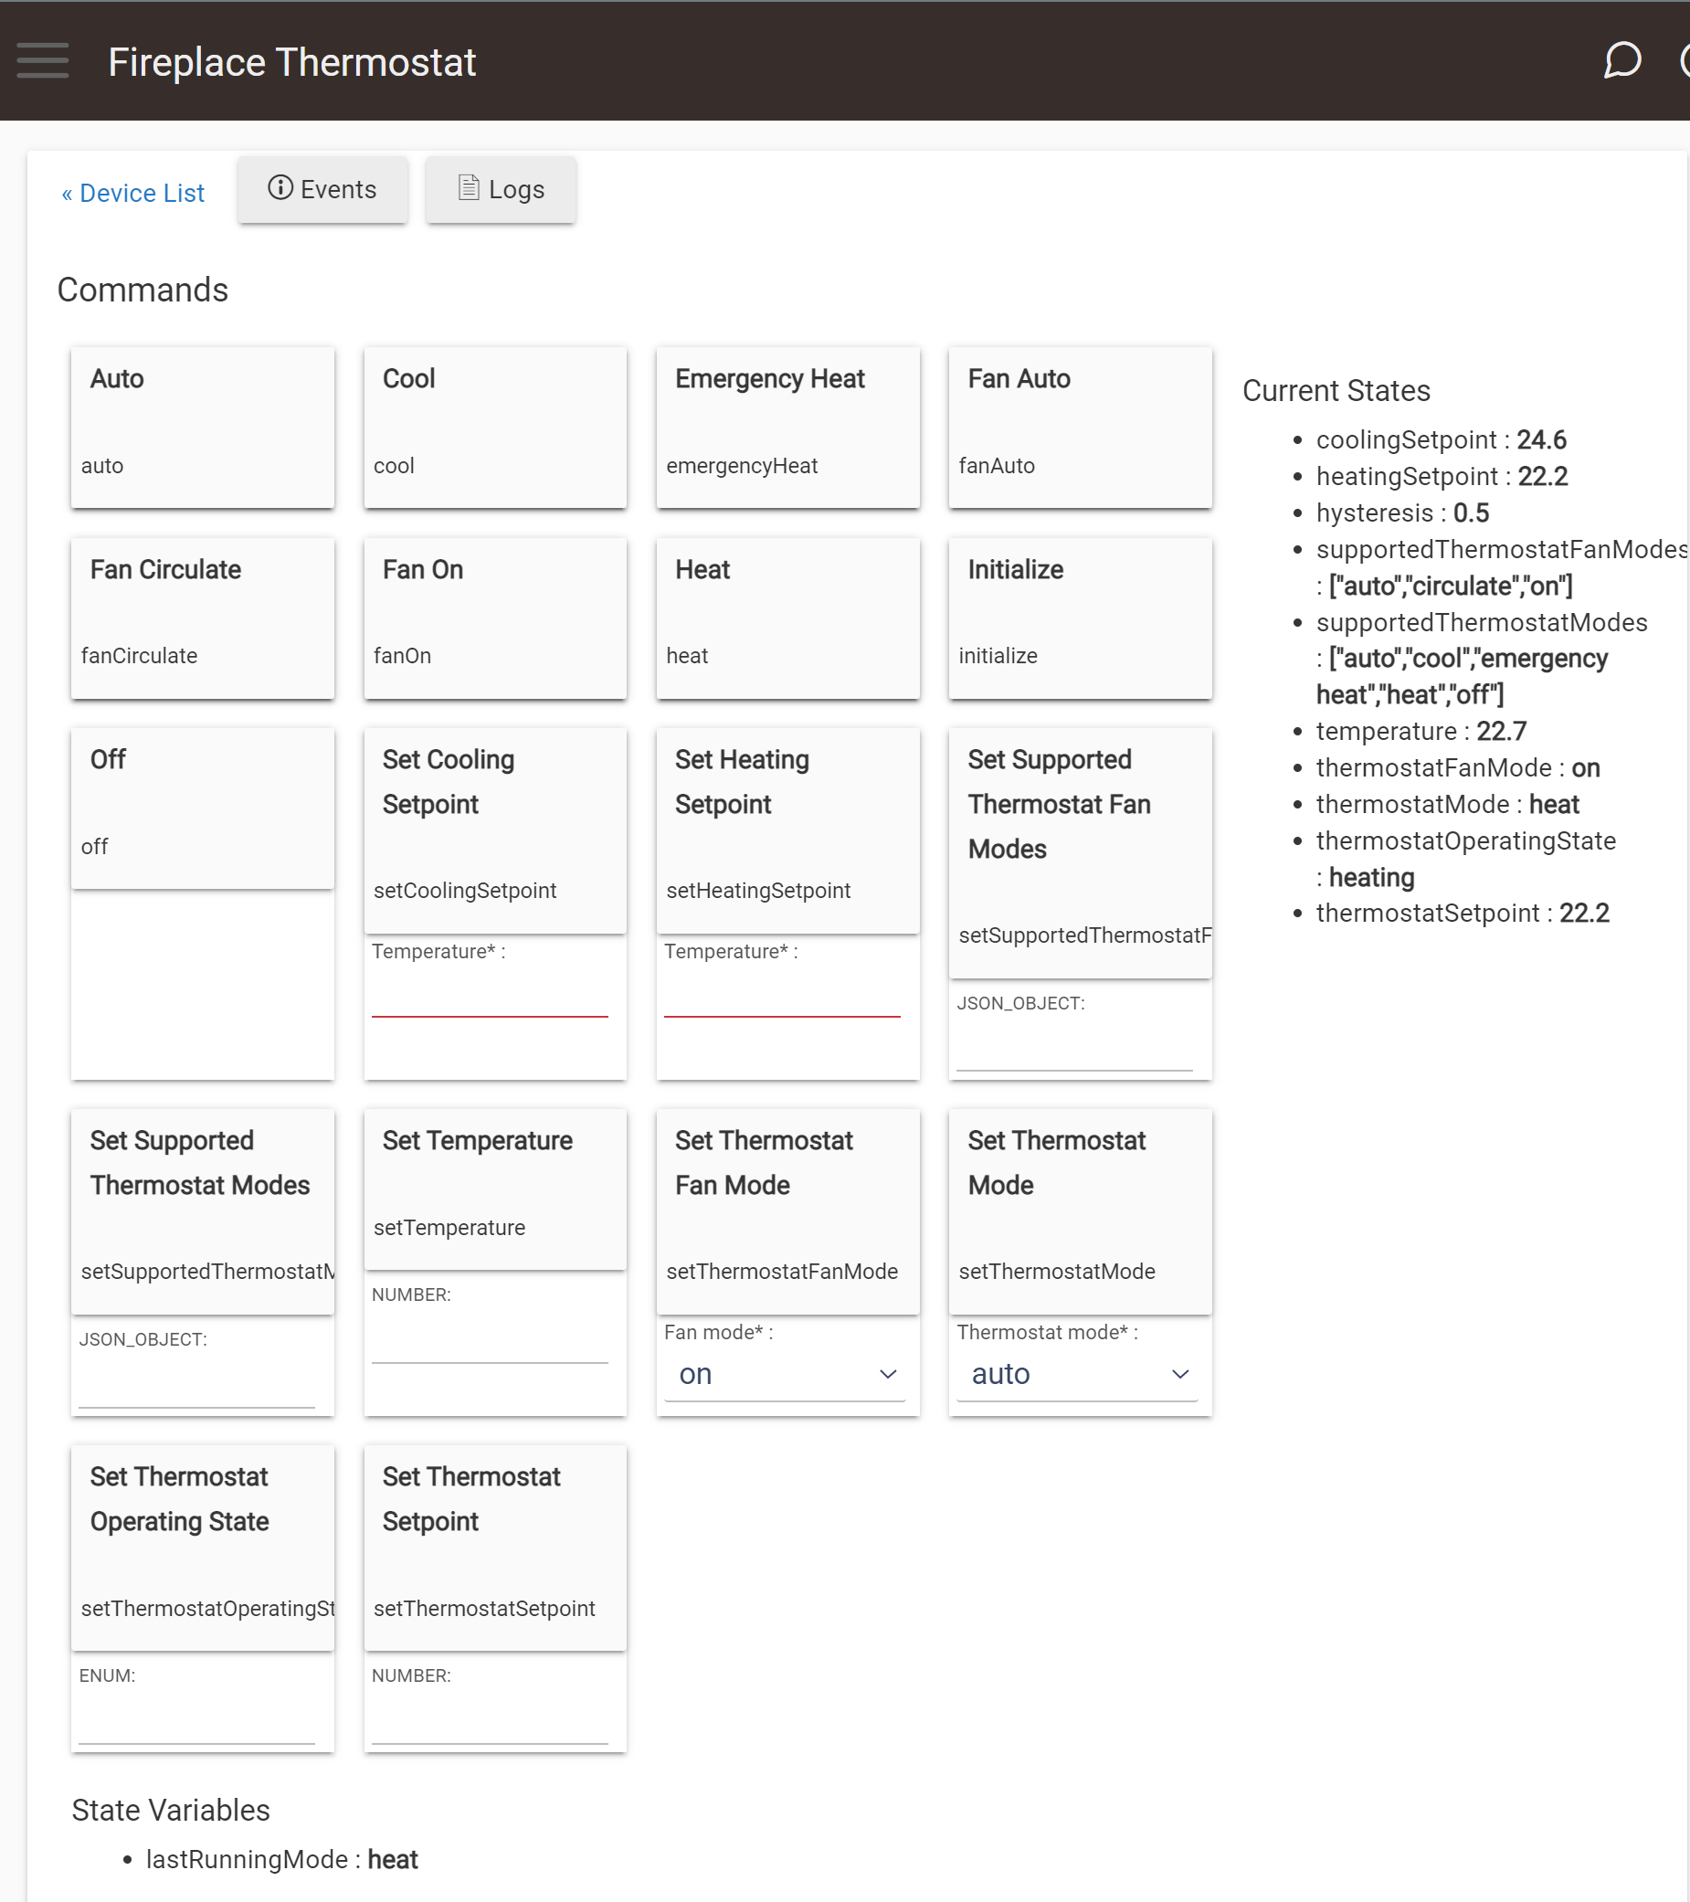Go back to Device List

tap(133, 194)
